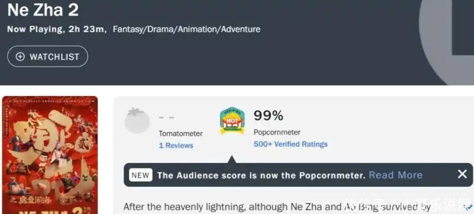The image size is (474, 214).
Task: Select the Fantasy/Drama/Animation/Adventure genre text
Action: coord(186,29)
